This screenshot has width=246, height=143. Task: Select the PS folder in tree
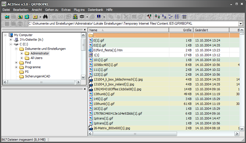[27, 72]
